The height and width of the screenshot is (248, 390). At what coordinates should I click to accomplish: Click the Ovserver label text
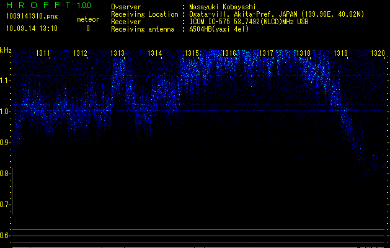[x=126, y=7]
